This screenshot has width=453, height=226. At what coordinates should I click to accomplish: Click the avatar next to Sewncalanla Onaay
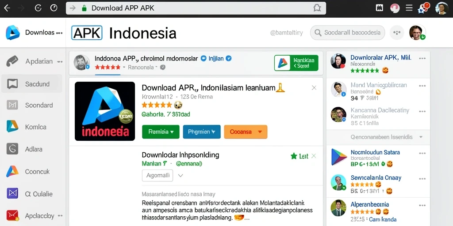(x=338, y=182)
